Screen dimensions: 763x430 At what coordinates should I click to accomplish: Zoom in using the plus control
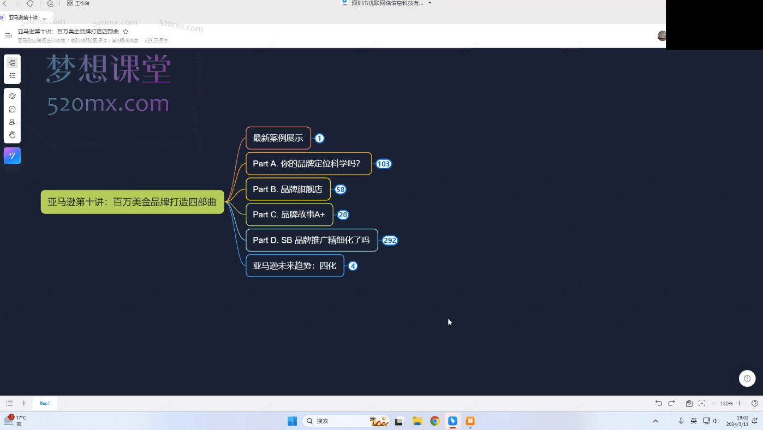[x=740, y=403]
